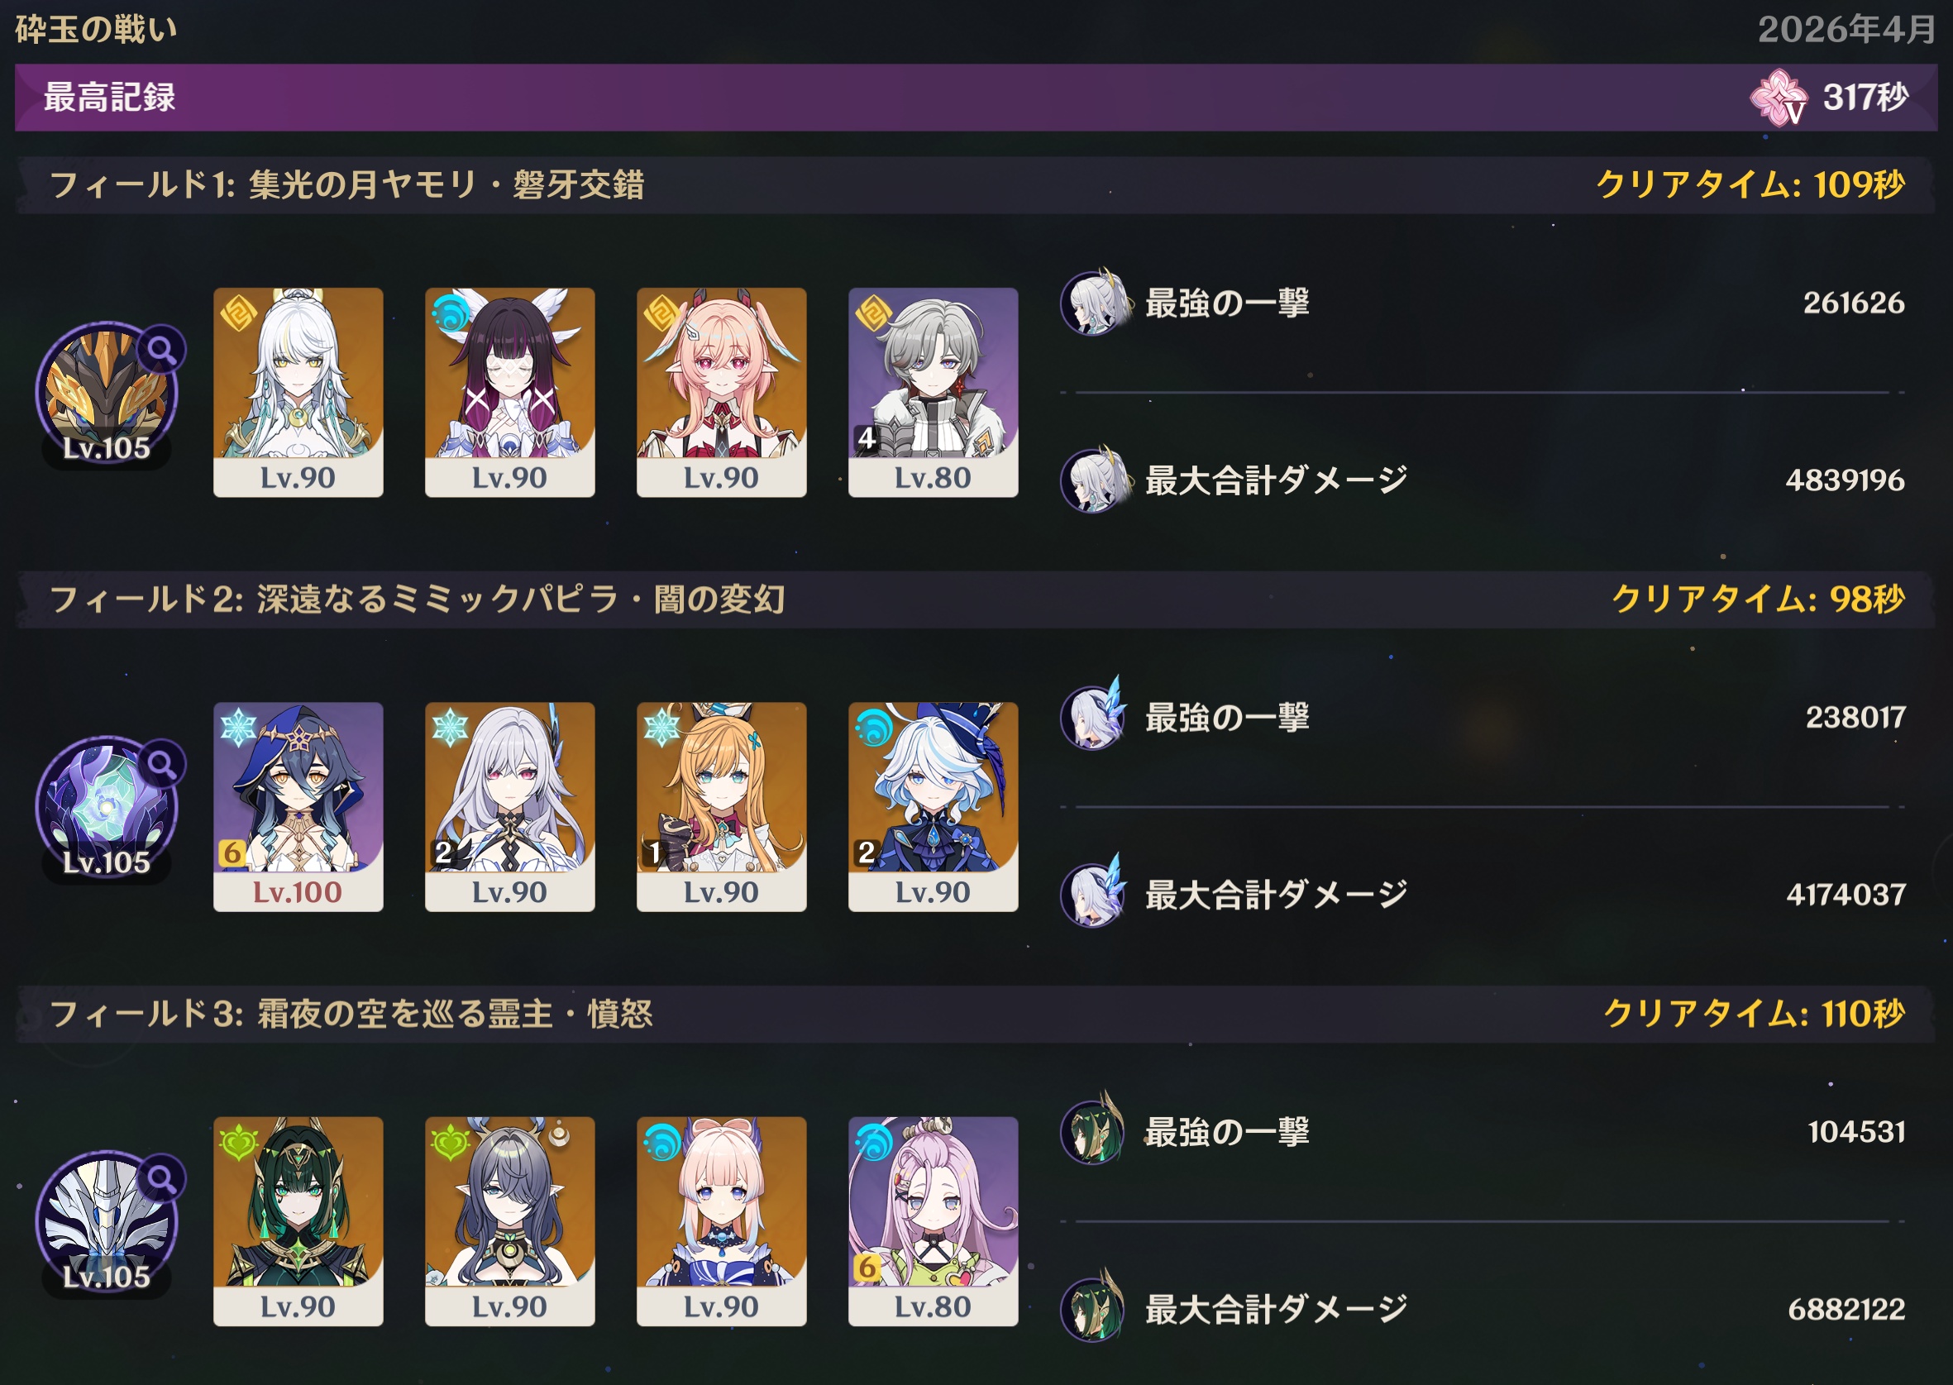The image size is (1953, 1385).
Task: Select orange-haired bunny-ear character in Field 2
Action: pyautogui.click(x=721, y=807)
